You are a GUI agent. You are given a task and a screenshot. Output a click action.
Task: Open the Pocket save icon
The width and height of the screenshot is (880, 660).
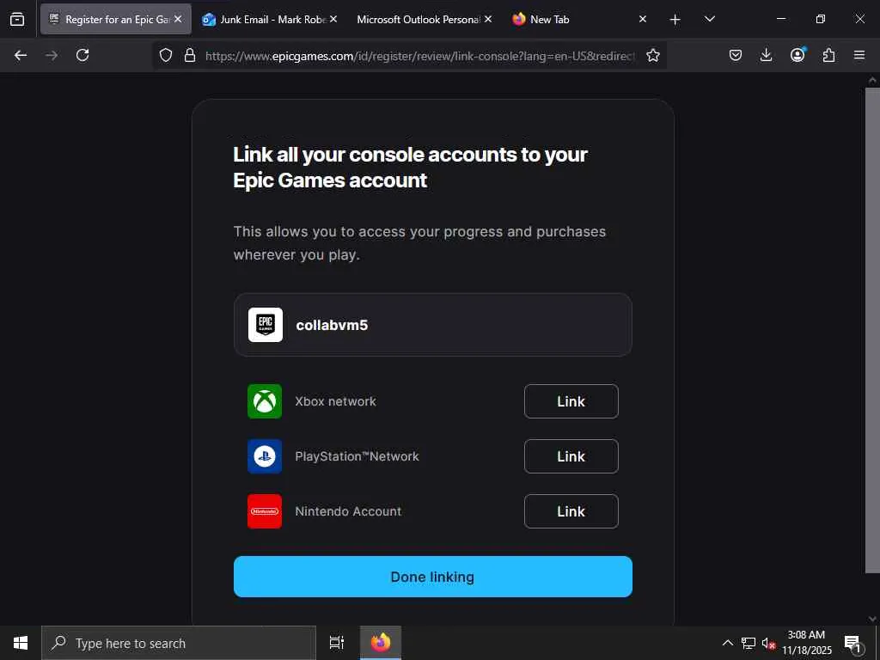point(736,55)
